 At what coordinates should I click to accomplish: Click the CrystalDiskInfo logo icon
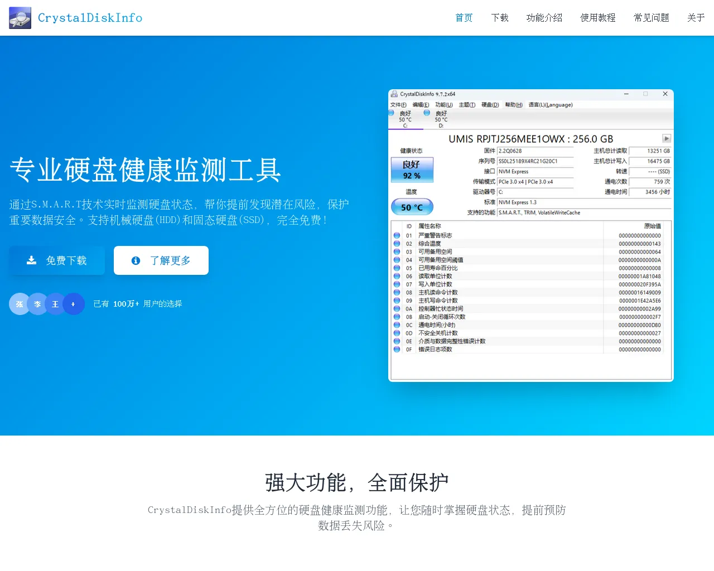point(20,18)
